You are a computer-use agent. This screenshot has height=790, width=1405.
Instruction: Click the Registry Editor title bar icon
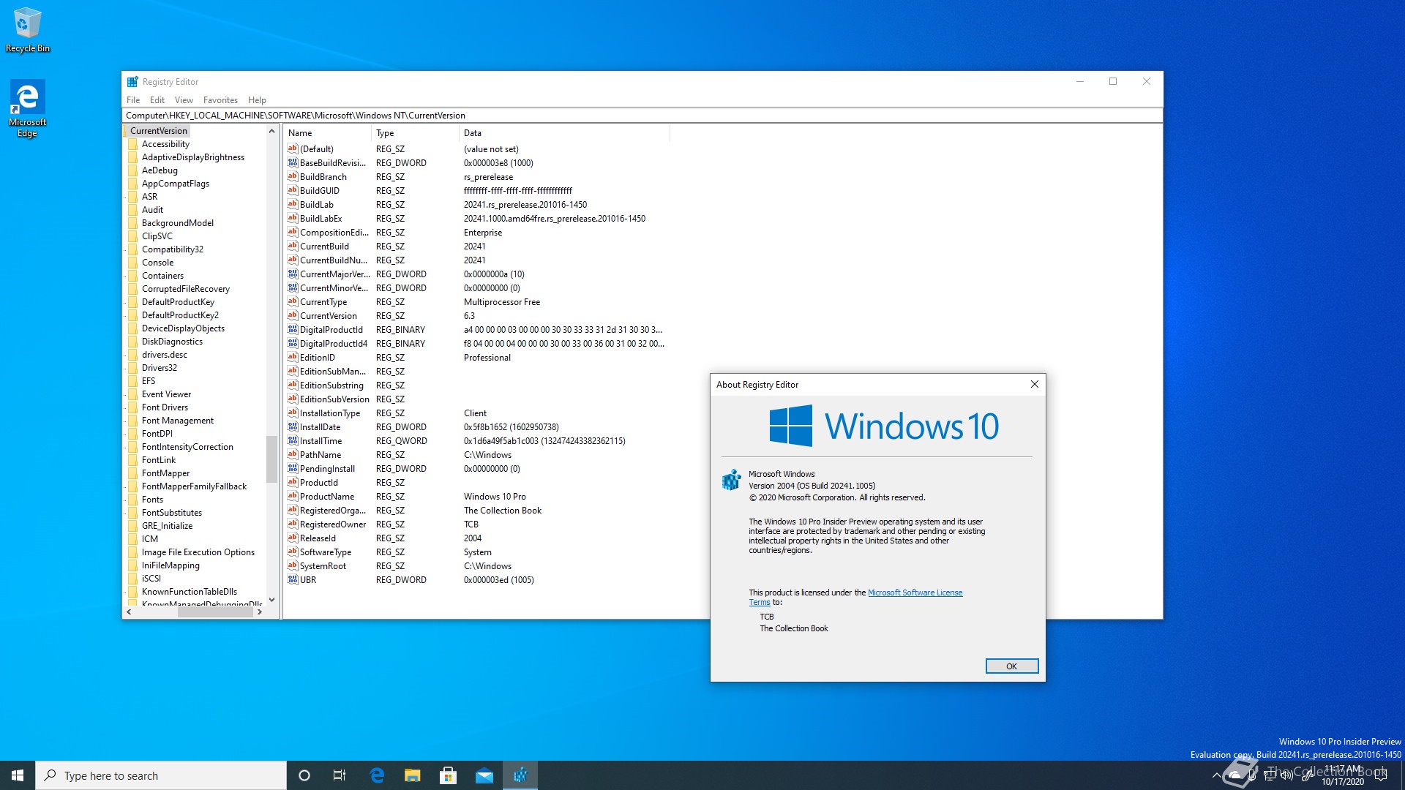(132, 82)
